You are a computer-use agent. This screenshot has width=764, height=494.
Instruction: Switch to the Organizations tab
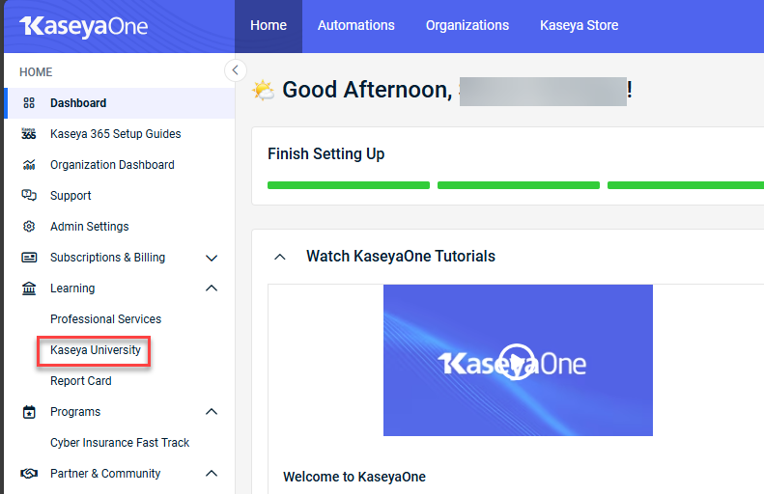(x=467, y=25)
